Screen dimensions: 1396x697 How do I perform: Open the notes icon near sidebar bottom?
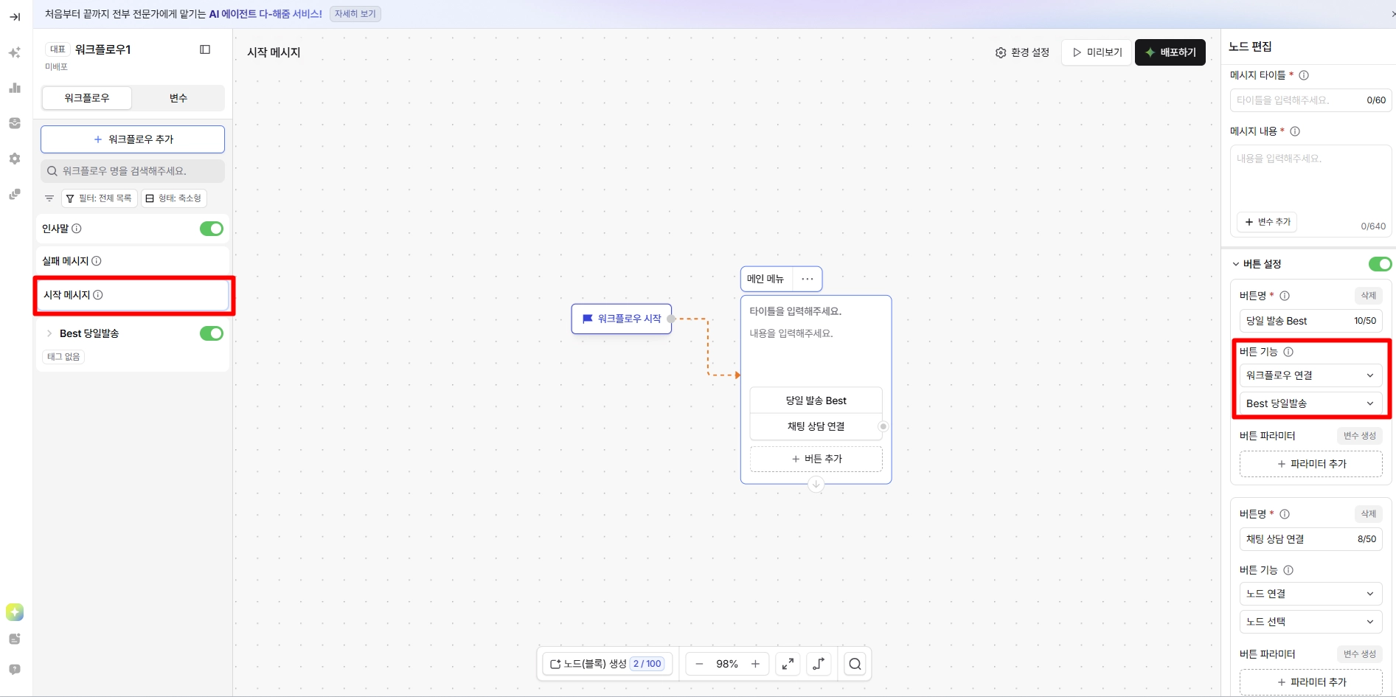coord(15,639)
